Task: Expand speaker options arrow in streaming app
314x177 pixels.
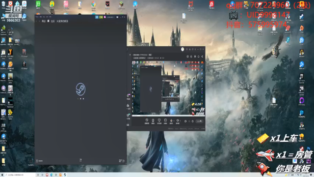Action: click(x=180, y=121)
